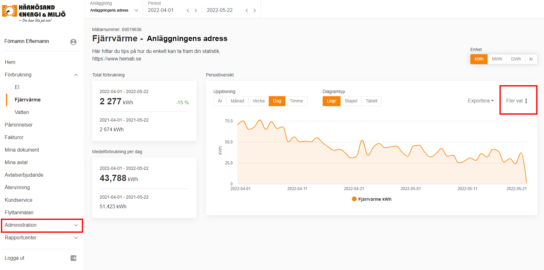
Task: Click the Härnösand Energi & Miljö logo
Action: pos(34,13)
